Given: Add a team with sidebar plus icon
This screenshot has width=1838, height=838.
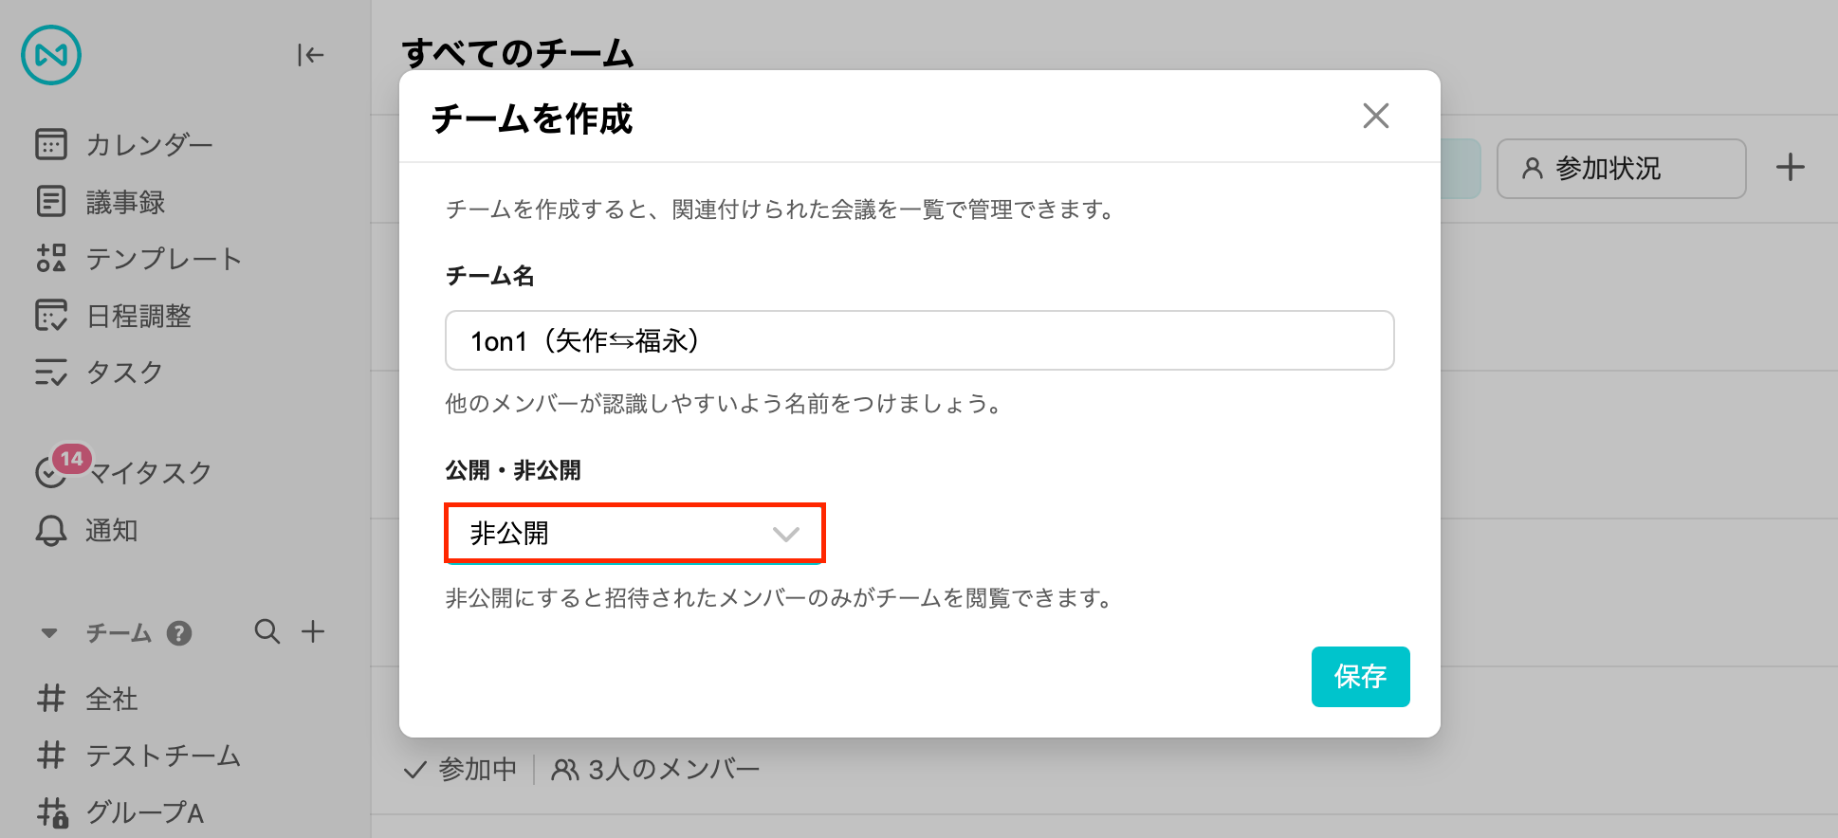Looking at the screenshot, I should [x=313, y=631].
